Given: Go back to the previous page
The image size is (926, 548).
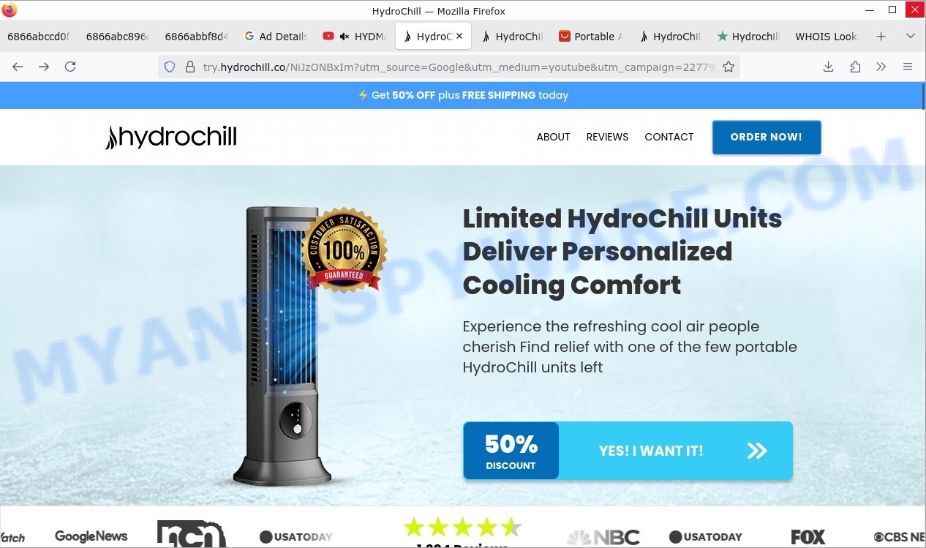Looking at the screenshot, I should 18,67.
